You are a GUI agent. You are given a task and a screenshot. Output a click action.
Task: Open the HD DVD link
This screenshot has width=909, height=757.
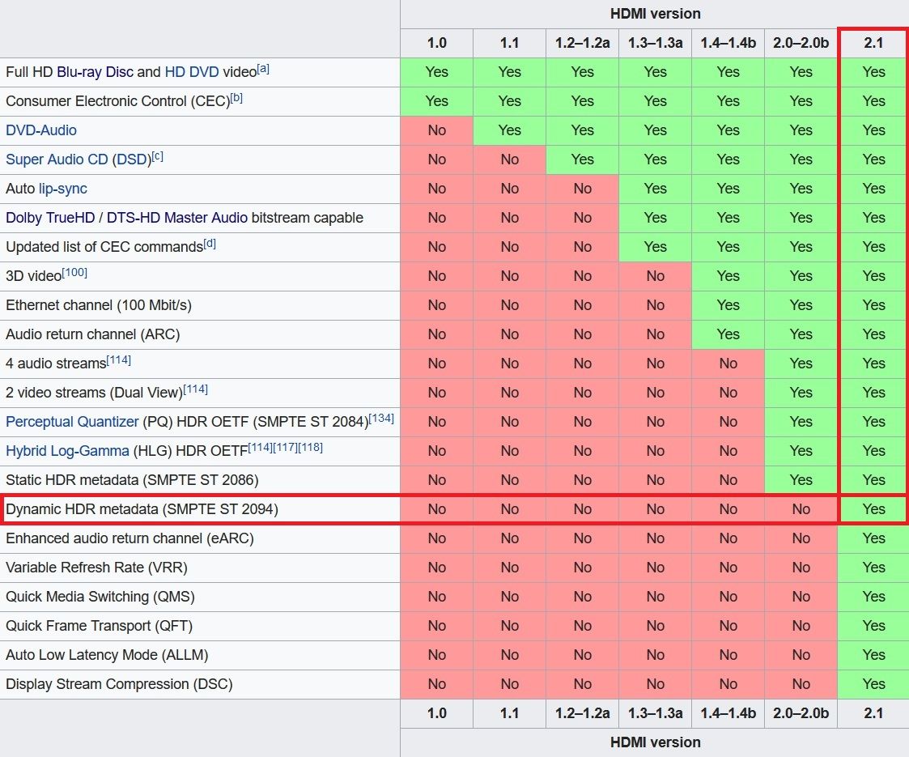[192, 72]
